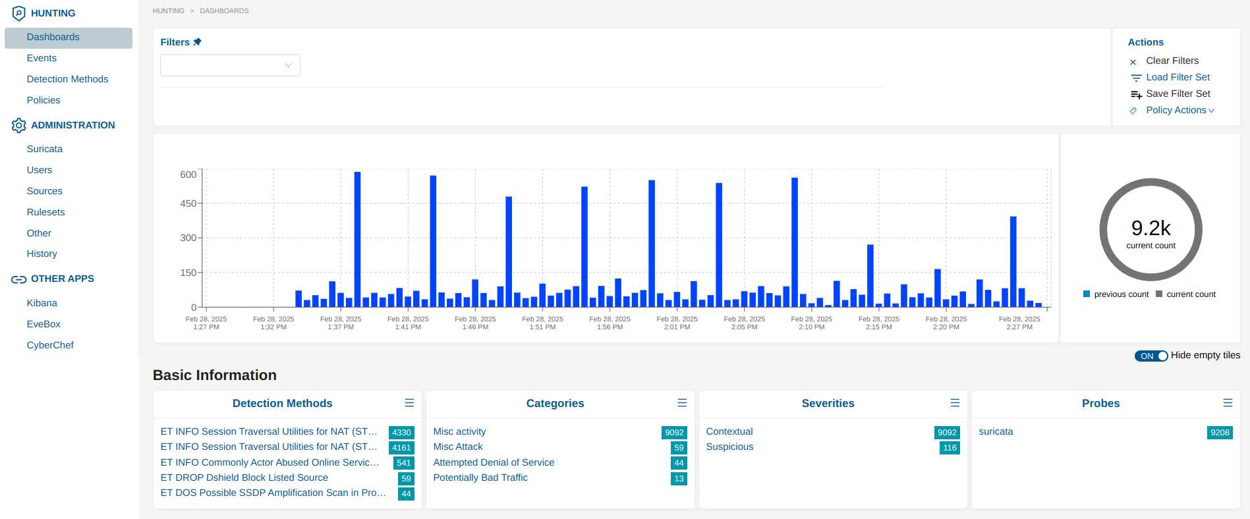The height and width of the screenshot is (519, 1250).
Task: Open the Filters dropdown box
Action: click(230, 65)
